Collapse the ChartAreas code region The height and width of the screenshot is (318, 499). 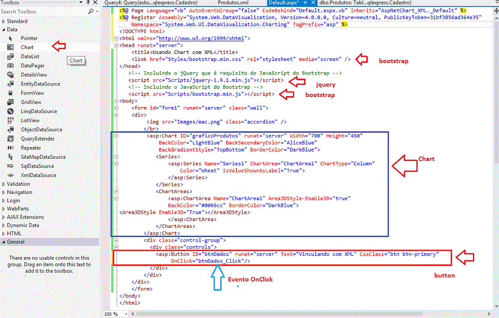(x=116, y=191)
